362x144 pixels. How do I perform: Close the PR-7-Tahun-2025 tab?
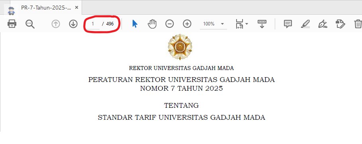(77, 8)
